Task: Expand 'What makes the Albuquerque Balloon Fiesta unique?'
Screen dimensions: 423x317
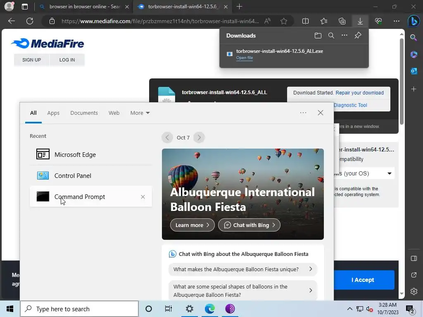Action: pos(243,269)
